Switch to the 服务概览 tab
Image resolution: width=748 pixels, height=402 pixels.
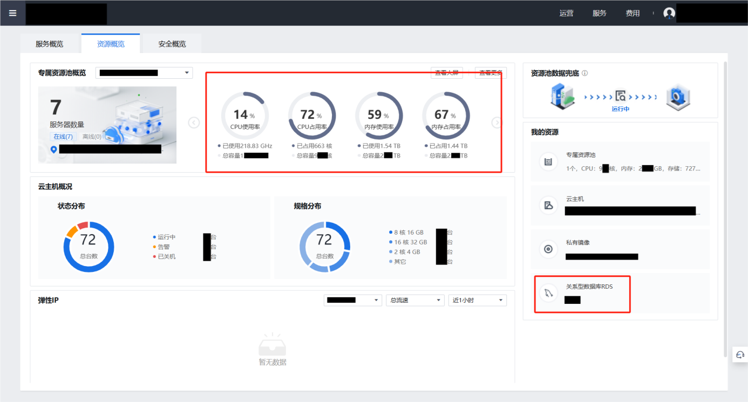[50, 44]
